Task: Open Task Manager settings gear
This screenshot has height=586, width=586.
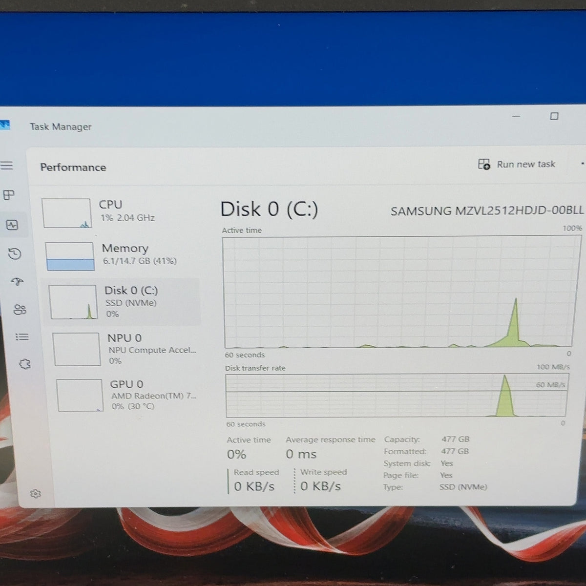Action: click(35, 494)
